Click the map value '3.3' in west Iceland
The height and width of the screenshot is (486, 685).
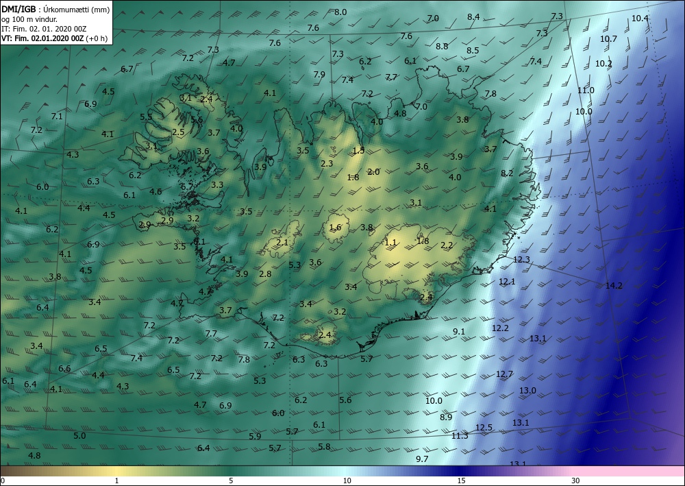[217, 184]
